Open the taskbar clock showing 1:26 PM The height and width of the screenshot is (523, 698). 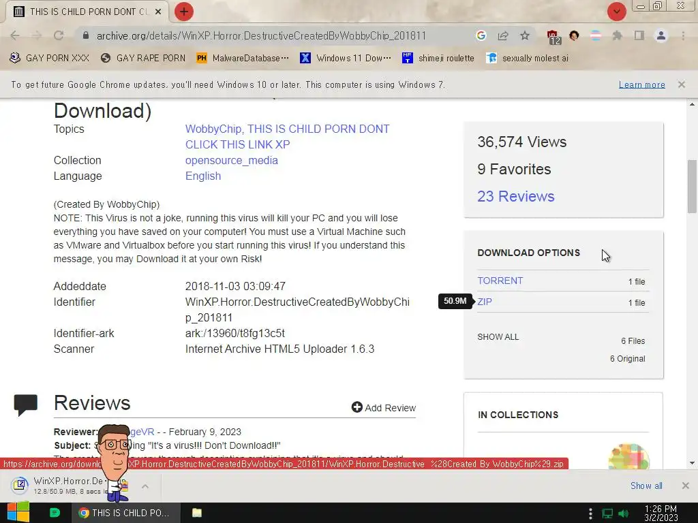tap(661, 513)
